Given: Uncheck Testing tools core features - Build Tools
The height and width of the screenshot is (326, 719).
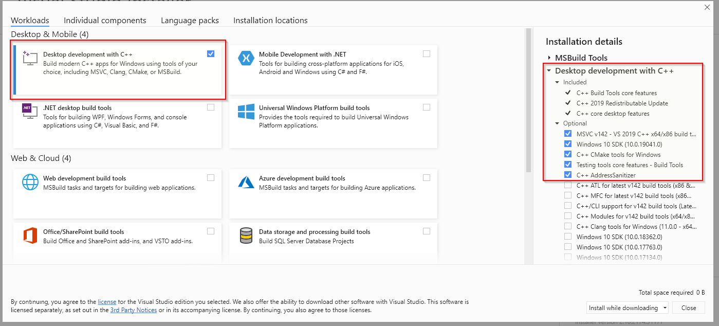Looking at the screenshot, I should [568, 165].
